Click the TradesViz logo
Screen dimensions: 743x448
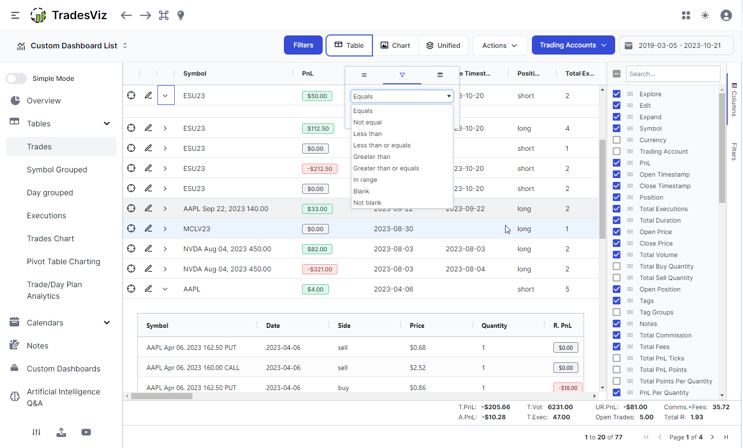68,15
